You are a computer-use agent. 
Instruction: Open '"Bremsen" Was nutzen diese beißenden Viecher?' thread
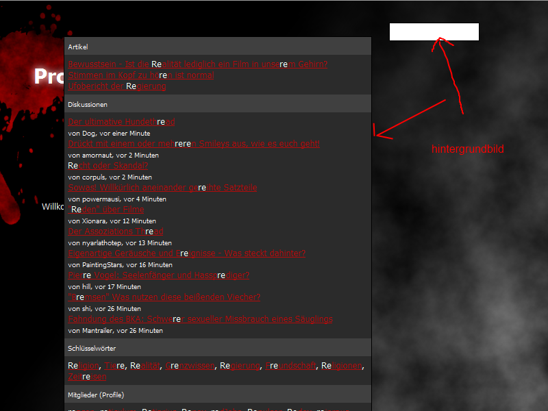[x=164, y=297]
